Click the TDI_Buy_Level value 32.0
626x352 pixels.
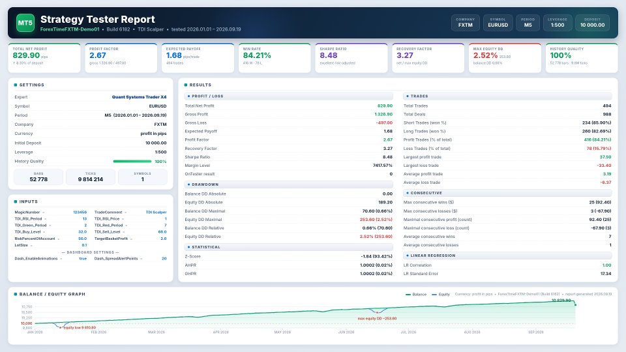point(82,232)
